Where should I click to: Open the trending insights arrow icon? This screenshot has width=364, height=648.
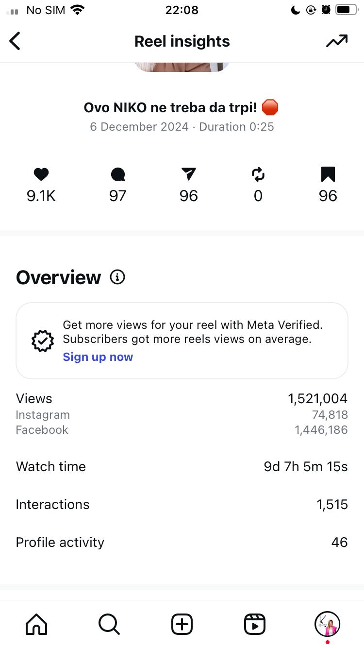click(336, 41)
